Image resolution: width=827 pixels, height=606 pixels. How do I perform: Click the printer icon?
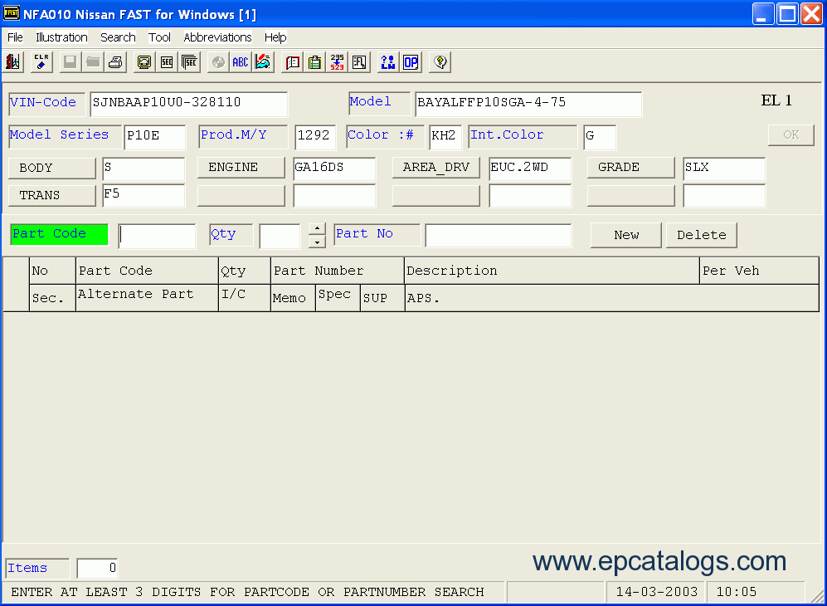tap(116, 62)
